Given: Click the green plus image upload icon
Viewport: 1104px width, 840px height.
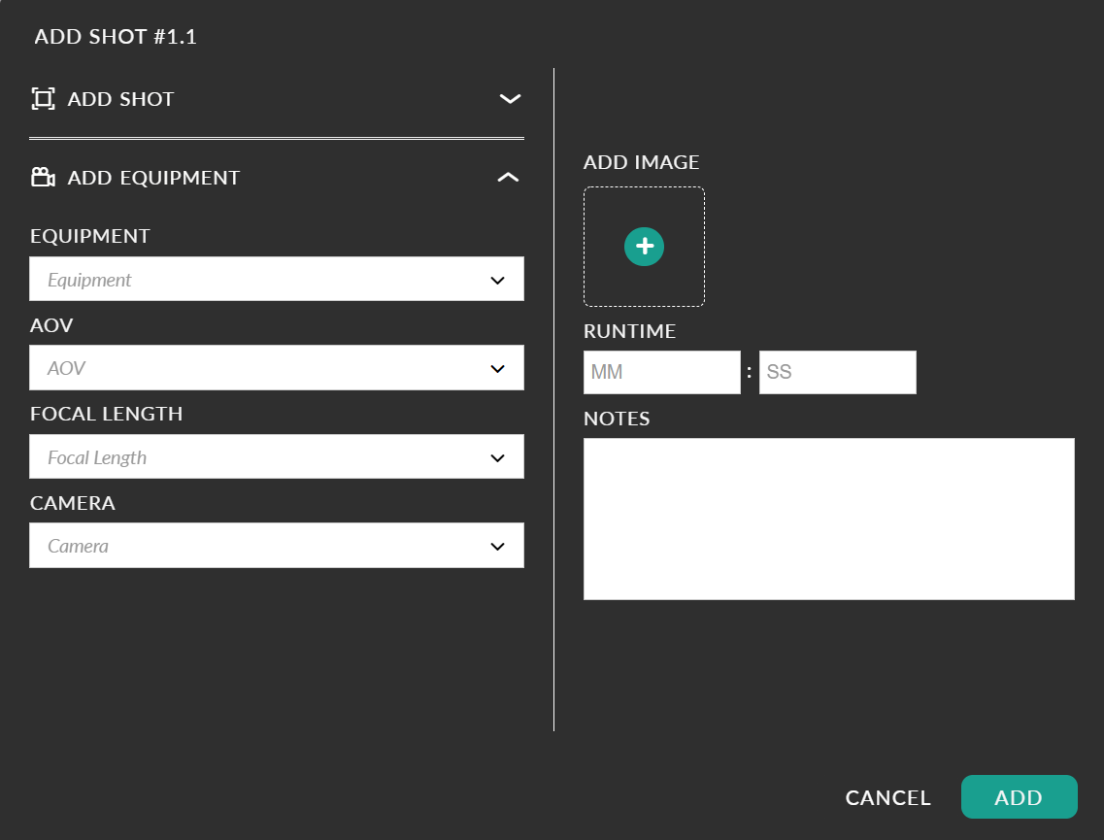Looking at the screenshot, I should click(644, 247).
